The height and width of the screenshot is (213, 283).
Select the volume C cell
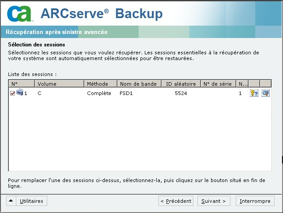click(x=40, y=94)
